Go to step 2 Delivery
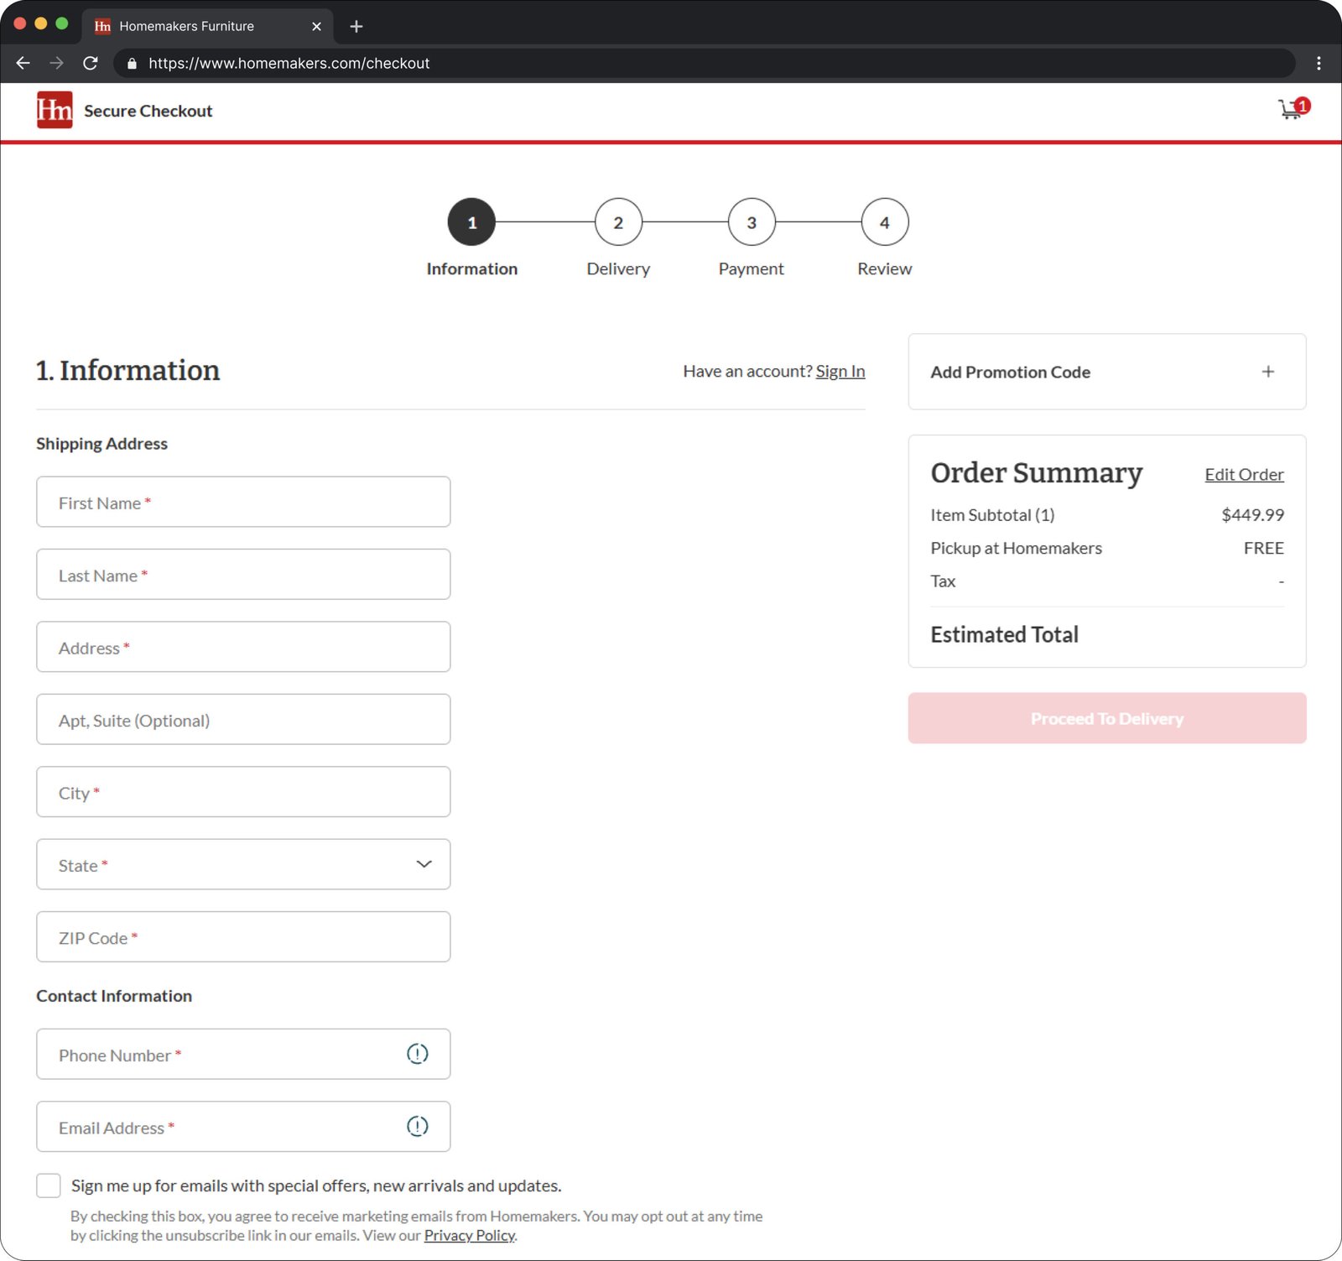Viewport: 1342px width, 1261px height. [x=618, y=222]
